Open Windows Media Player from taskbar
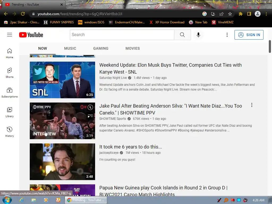 point(46,200)
